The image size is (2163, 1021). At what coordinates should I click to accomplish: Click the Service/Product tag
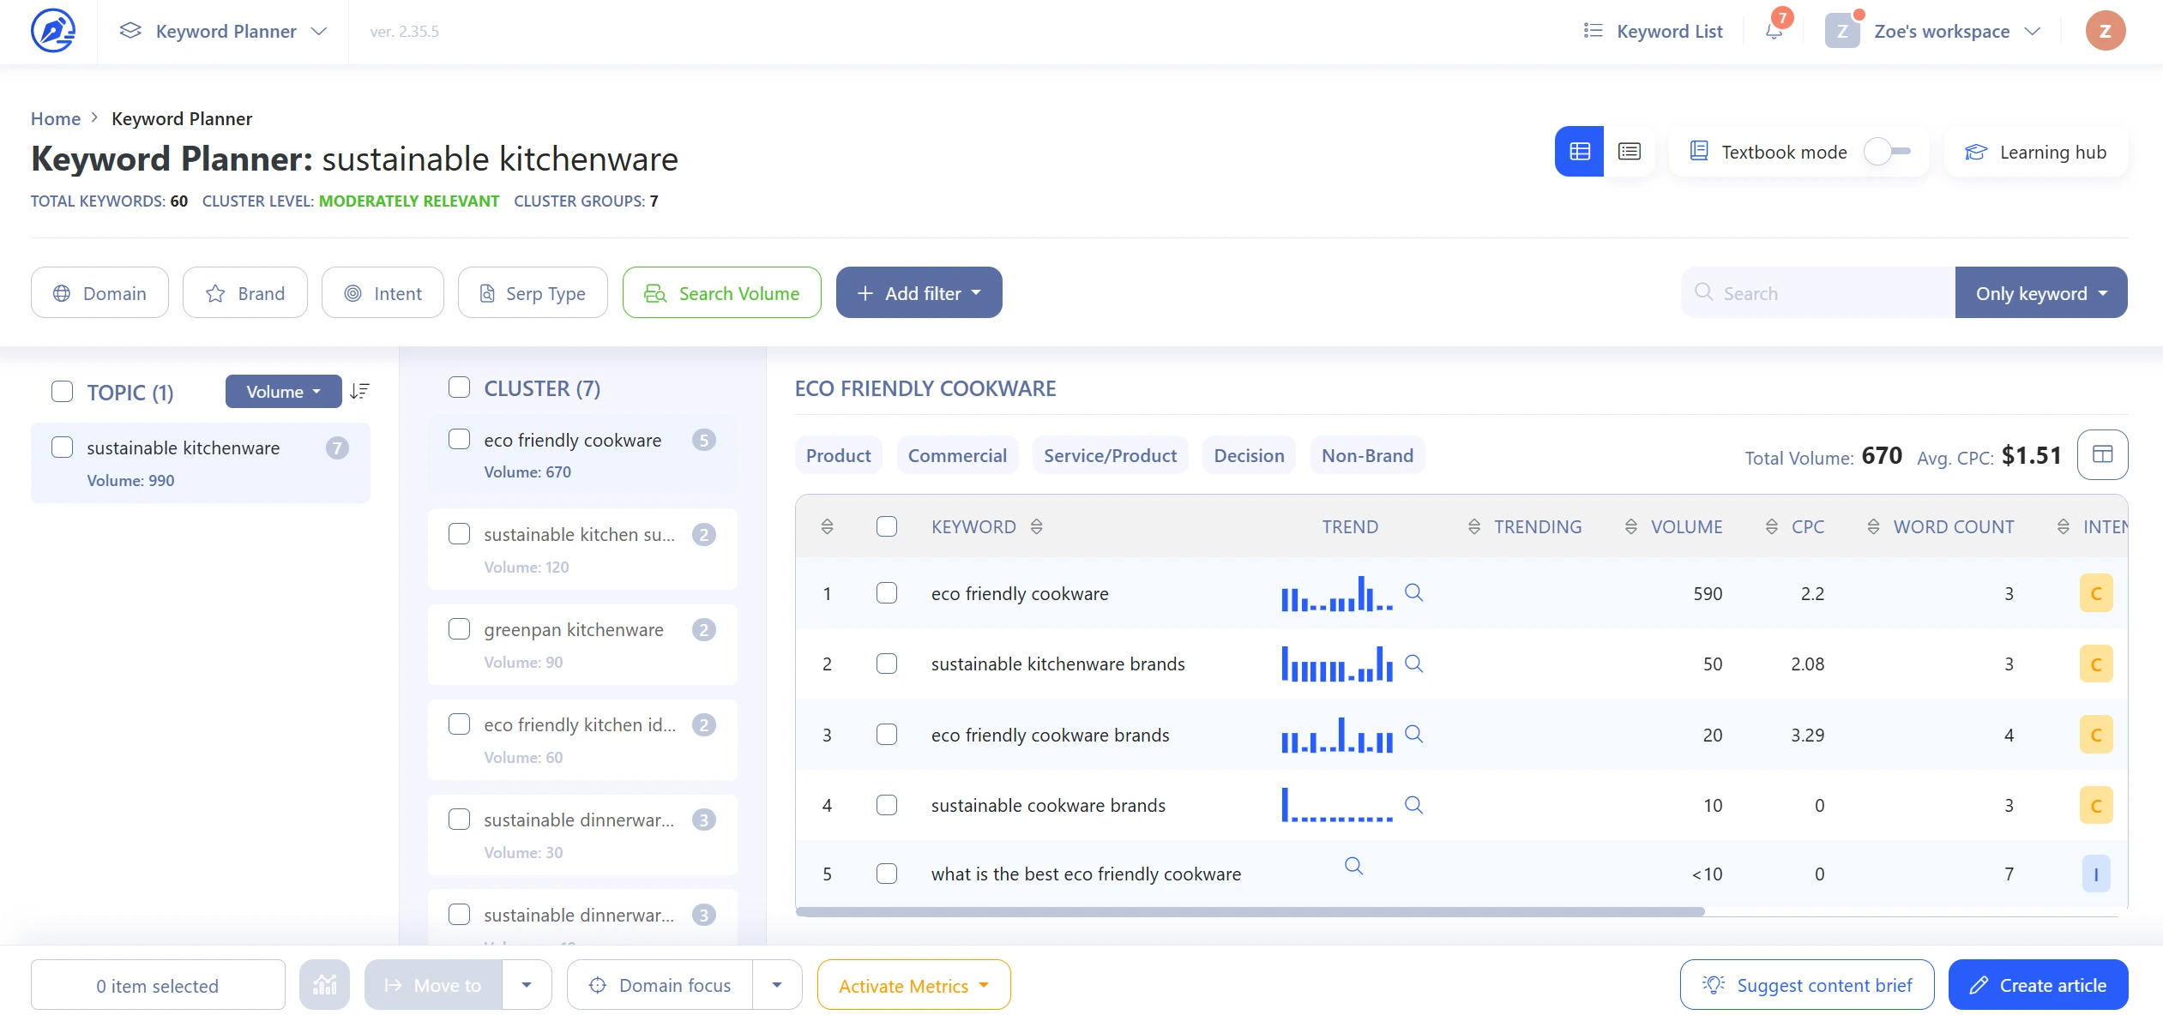(x=1110, y=455)
